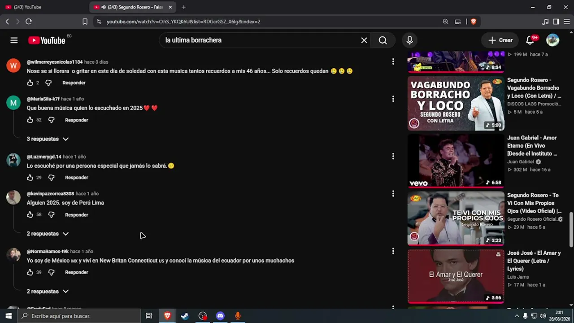Open a new browser tab
Screen dimensions: 574x323
(x=183, y=7)
